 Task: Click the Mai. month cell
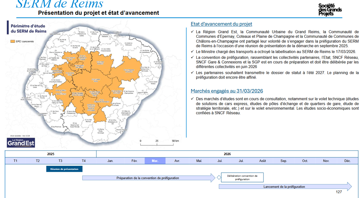tap(199, 161)
